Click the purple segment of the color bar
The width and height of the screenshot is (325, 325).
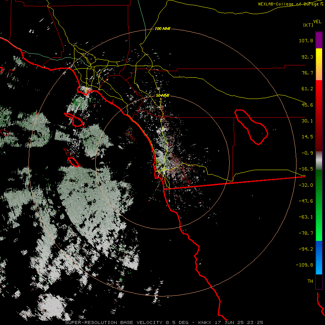click(319, 40)
